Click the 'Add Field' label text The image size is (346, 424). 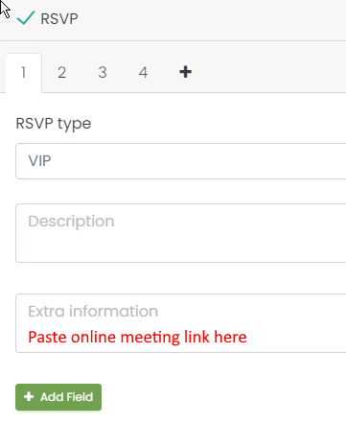[x=66, y=397]
